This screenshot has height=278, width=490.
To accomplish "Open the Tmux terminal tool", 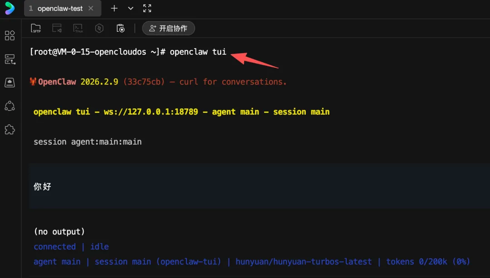I will [78, 29].
